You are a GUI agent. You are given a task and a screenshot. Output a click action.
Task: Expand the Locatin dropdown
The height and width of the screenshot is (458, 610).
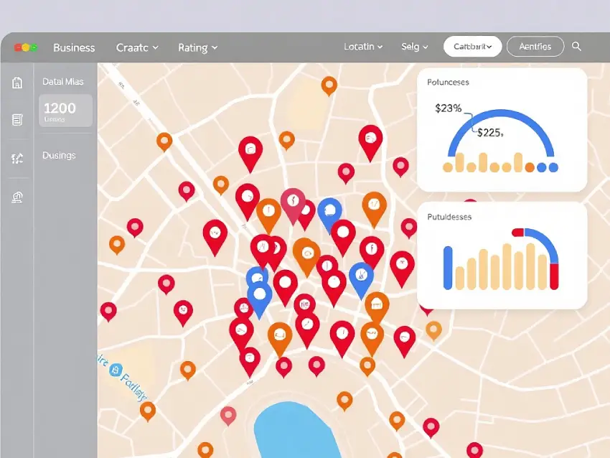pyautogui.click(x=363, y=47)
